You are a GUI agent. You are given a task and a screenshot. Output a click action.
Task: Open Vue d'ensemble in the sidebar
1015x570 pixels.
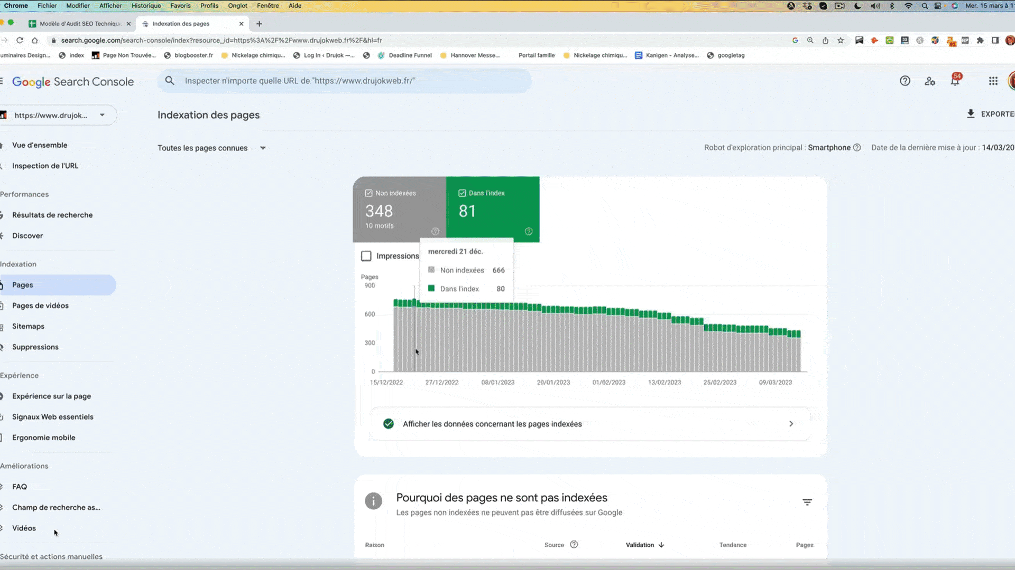[x=40, y=145]
